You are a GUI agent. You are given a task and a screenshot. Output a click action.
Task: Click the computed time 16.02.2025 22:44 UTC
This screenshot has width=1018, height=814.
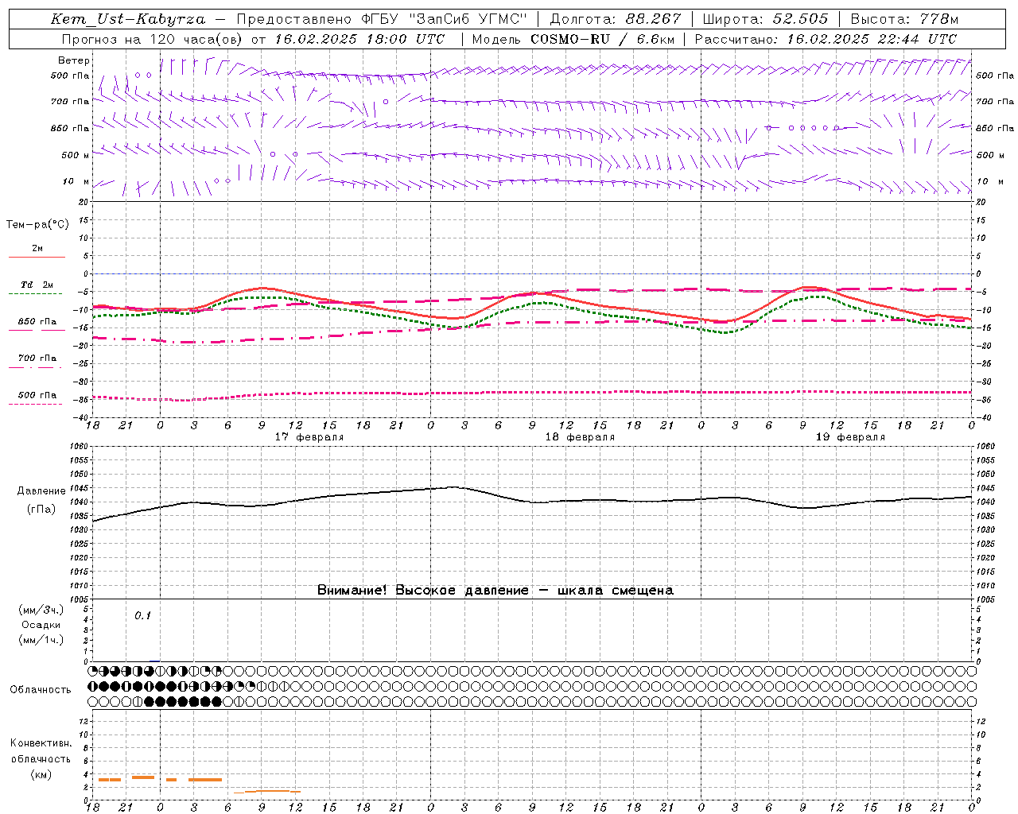point(872,39)
